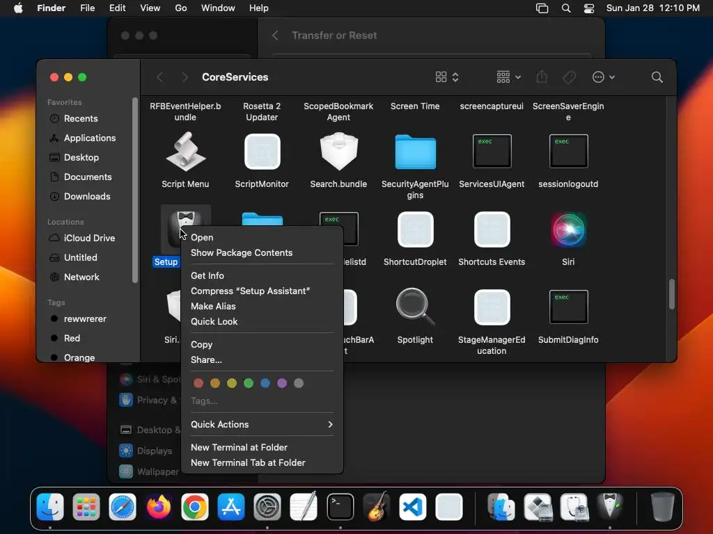
Task: Apply the red tag color
Action: pyautogui.click(x=198, y=383)
